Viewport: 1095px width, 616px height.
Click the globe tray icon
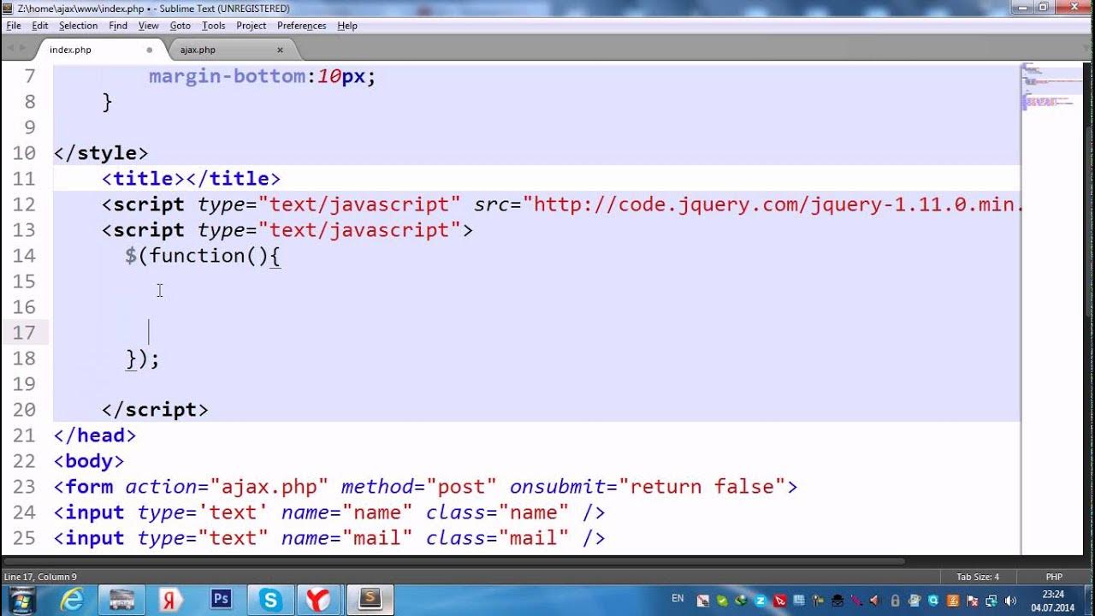pos(741,601)
